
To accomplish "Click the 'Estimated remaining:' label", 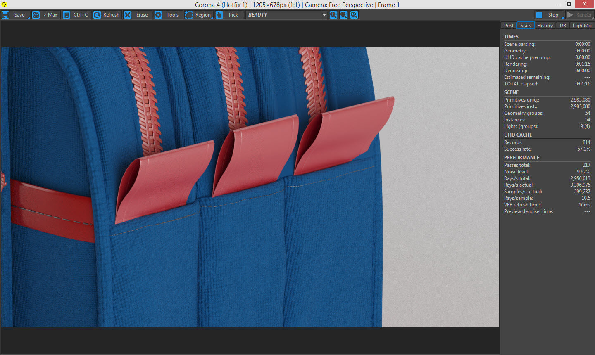I will pos(527,77).
